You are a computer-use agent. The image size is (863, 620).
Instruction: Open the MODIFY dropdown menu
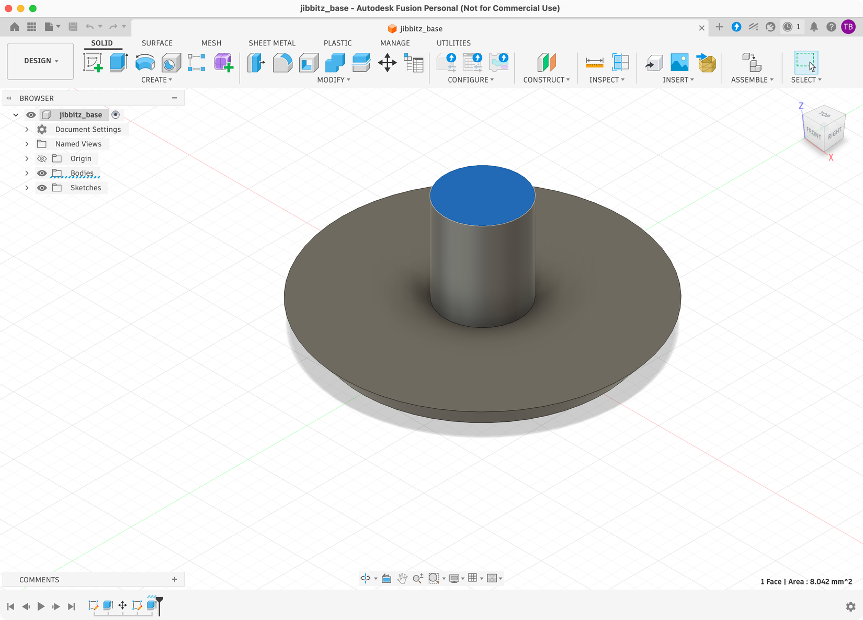(334, 80)
